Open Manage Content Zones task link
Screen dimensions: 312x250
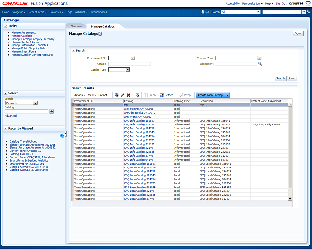(25, 42)
